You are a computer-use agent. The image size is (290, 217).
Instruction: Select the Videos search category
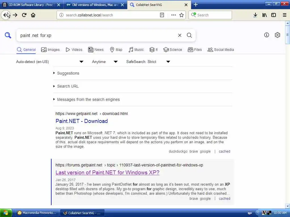point(74,50)
